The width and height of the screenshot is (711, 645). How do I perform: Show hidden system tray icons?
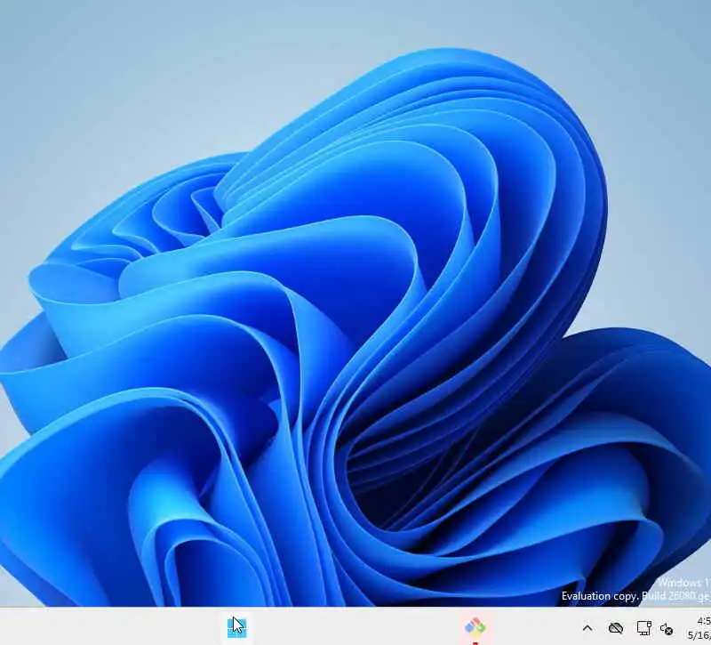tap(587, 628)
